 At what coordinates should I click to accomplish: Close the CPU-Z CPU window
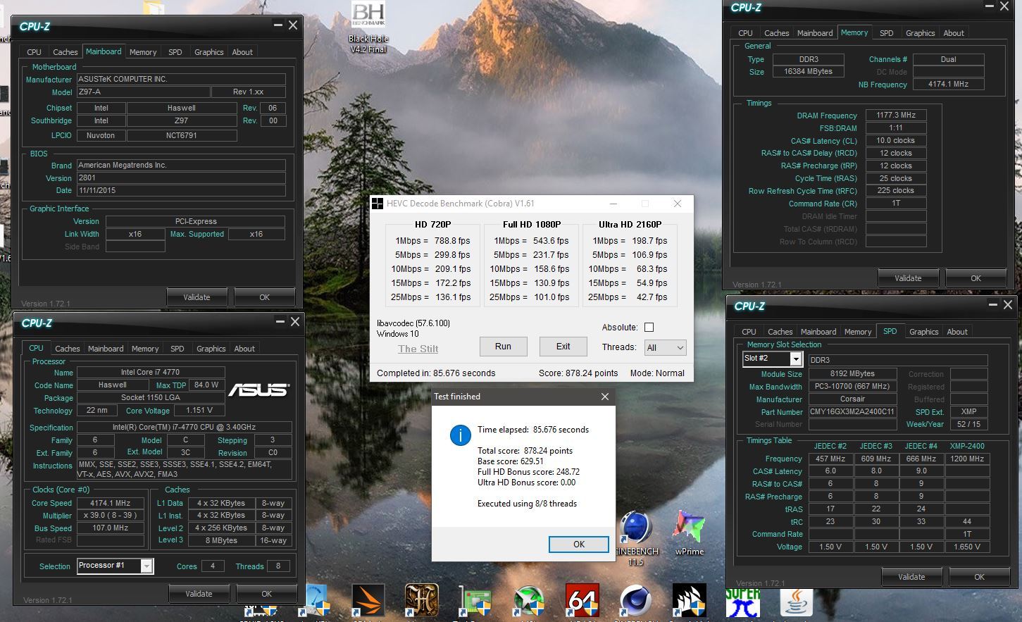(x=295, y=322)
